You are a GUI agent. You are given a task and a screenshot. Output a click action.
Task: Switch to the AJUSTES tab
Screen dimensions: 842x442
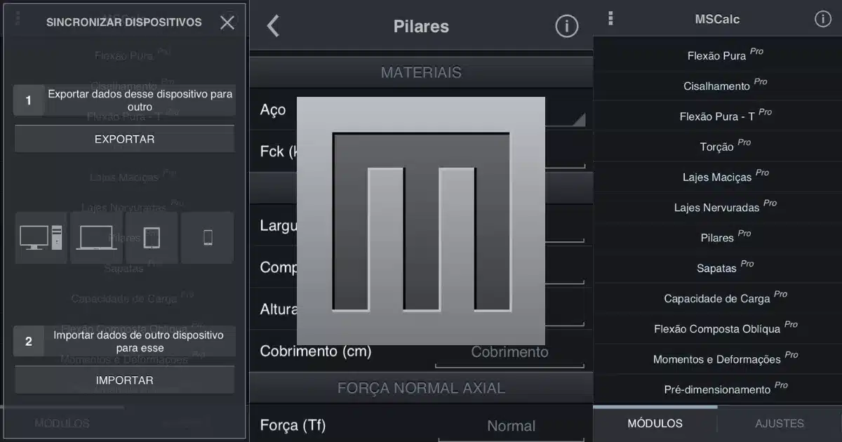click(x=780, y=424)
